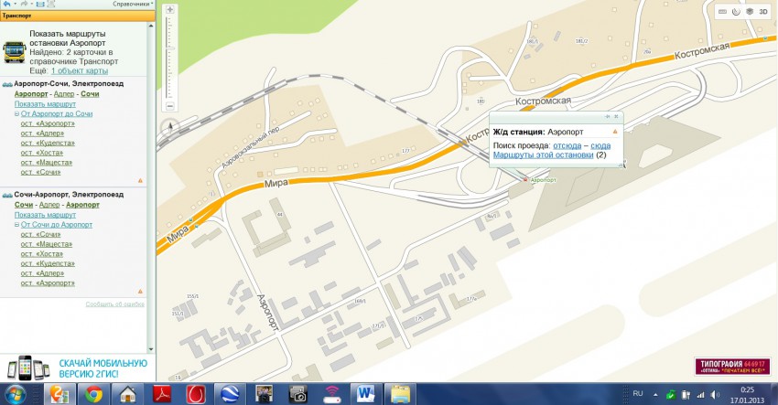The height and width of the screenshot is (405, 778).
Task: Open 'Маршруты этой остановки' link
Action: click(543, 155)
